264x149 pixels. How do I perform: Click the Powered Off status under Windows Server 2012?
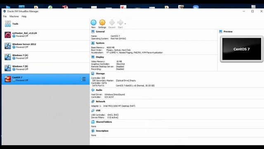coord(22,47)
